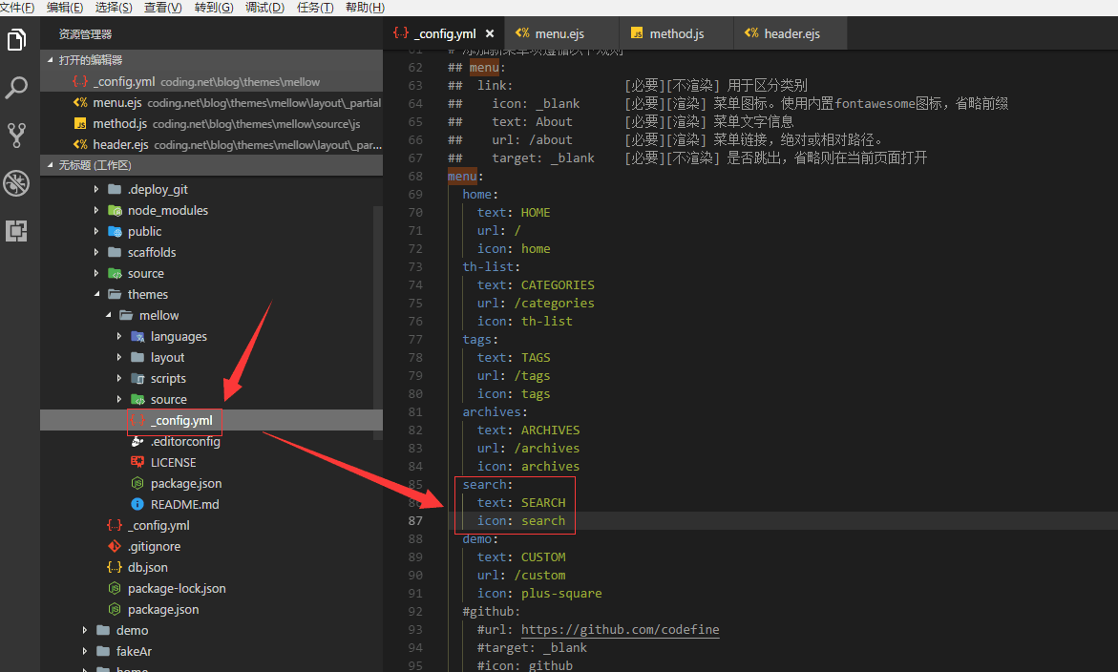This screenshot has height=672, width=1118.
Task: Open the 帮助(H) menu
Action: point(365,8)
